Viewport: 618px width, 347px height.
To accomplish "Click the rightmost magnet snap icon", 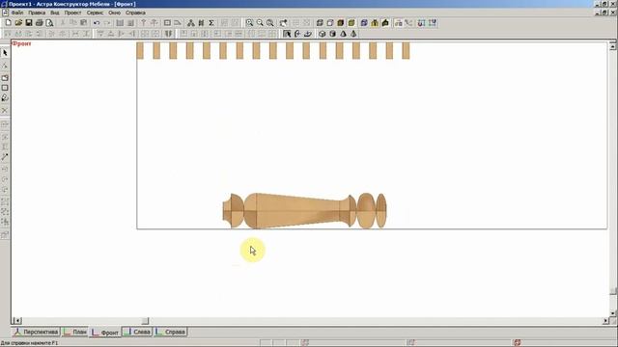I will 433,23.
